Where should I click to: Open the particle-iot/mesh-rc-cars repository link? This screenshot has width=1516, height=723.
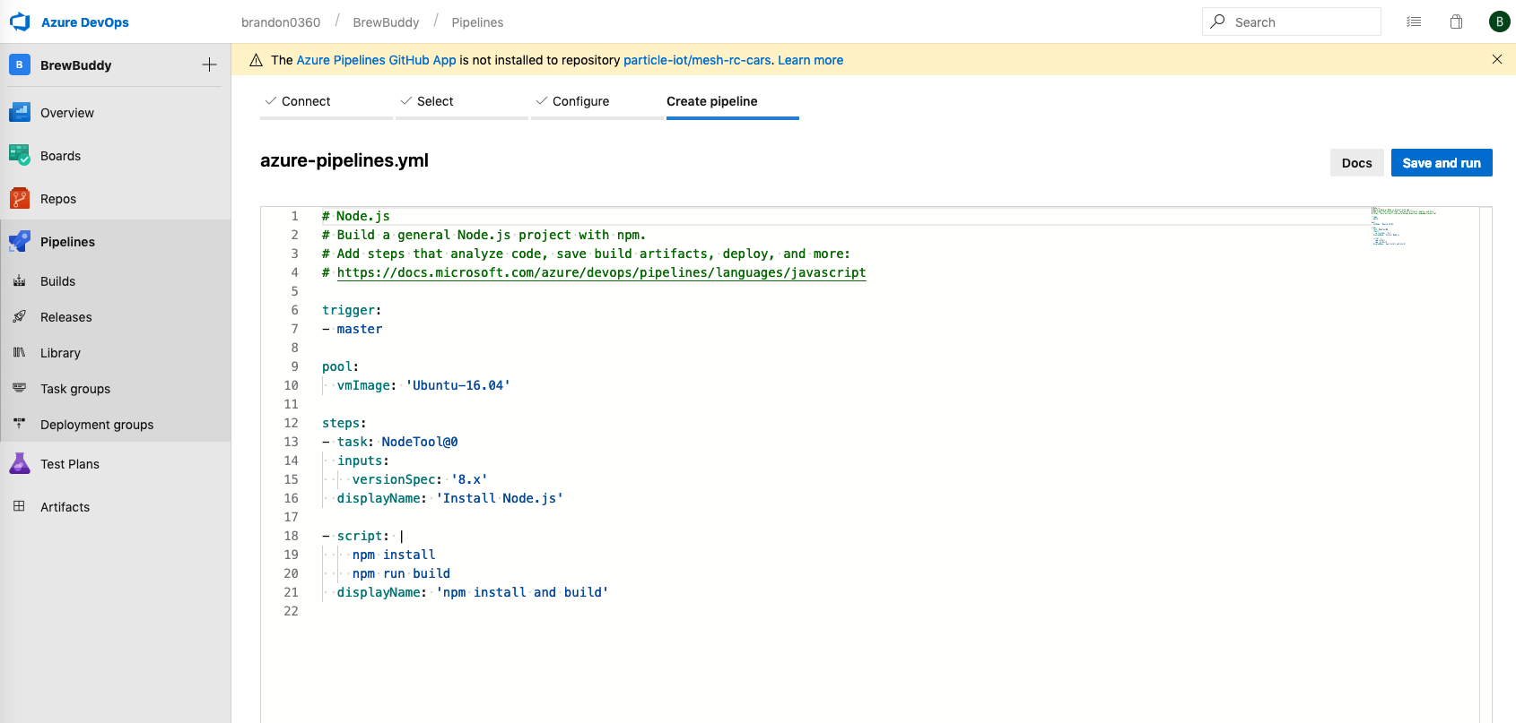point(697,60)
